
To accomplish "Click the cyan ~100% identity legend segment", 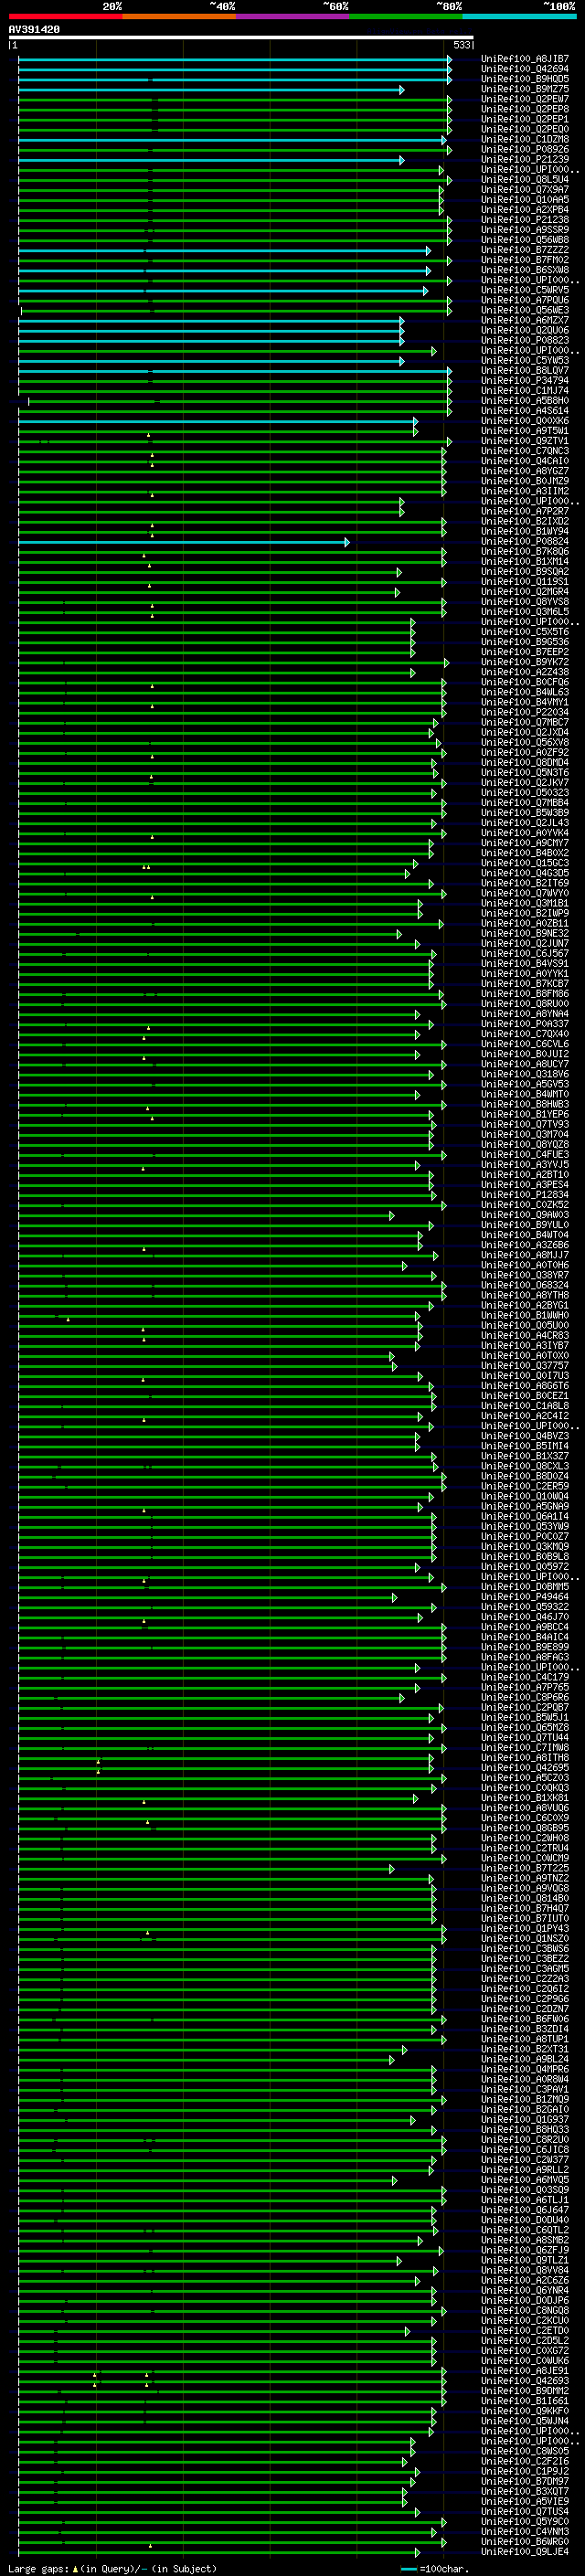I will click(519, 16).
